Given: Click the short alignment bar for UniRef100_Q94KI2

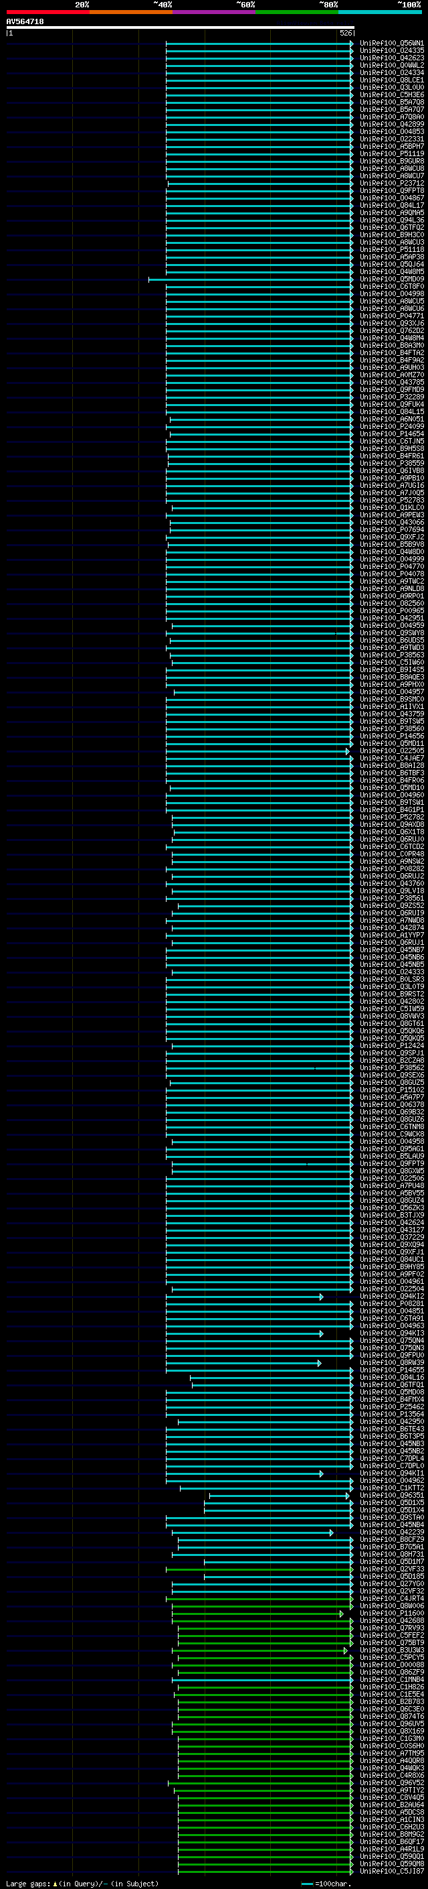Looking at the screenshot, I should tap(244, 1297).
